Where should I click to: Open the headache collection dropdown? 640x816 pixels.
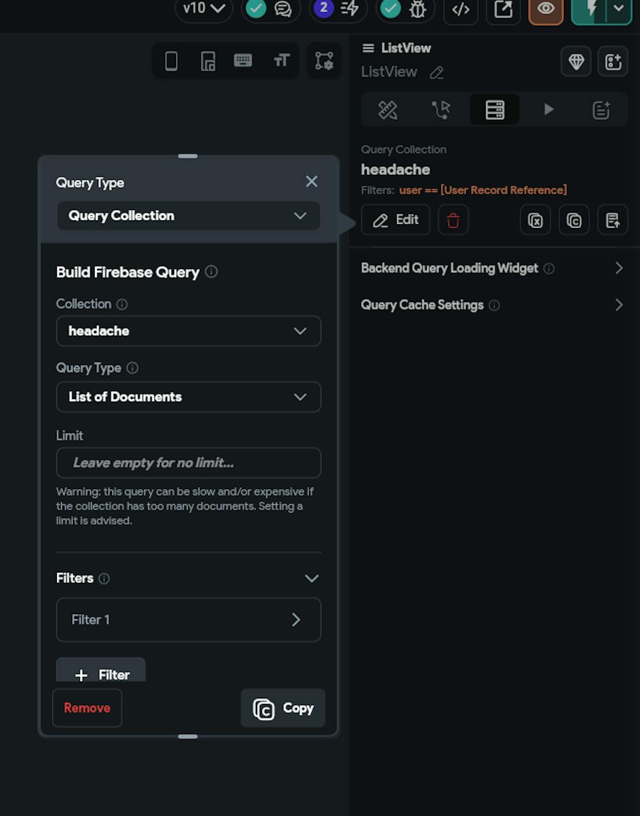(x=188, y=331)
